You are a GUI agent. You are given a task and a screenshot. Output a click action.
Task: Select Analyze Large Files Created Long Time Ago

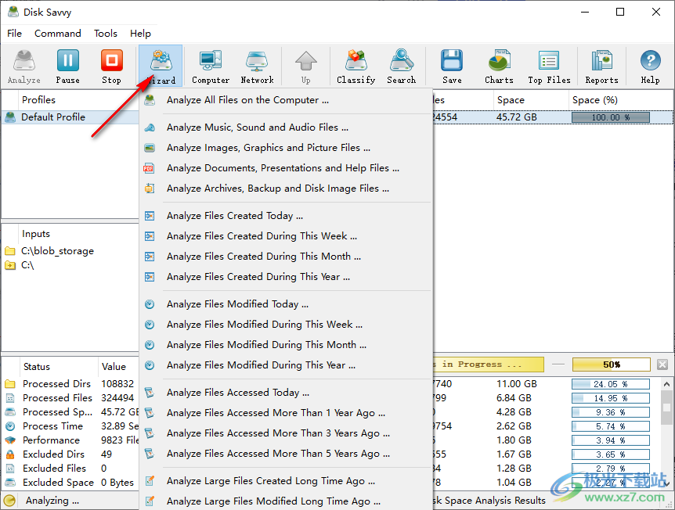286,481
